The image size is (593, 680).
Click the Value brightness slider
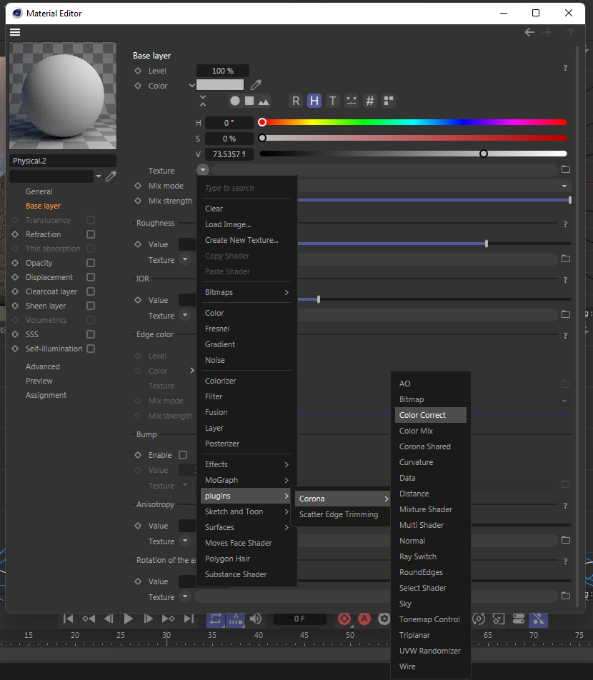click(413, 154)
